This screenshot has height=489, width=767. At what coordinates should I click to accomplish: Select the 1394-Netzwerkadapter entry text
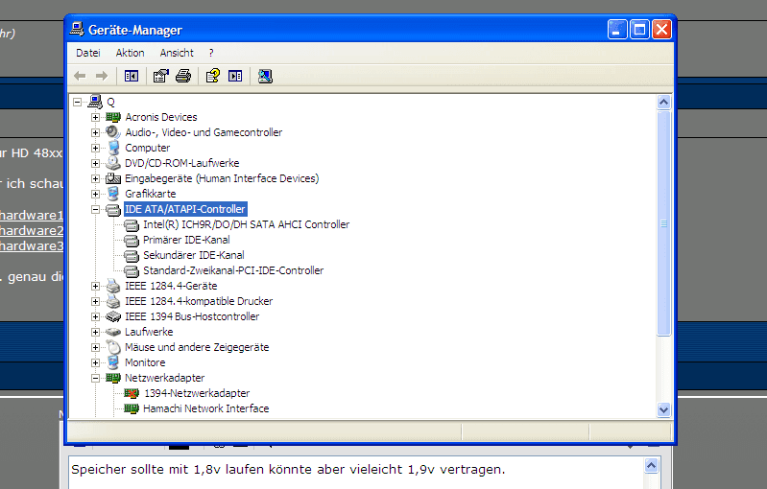(x=197, y=393)
